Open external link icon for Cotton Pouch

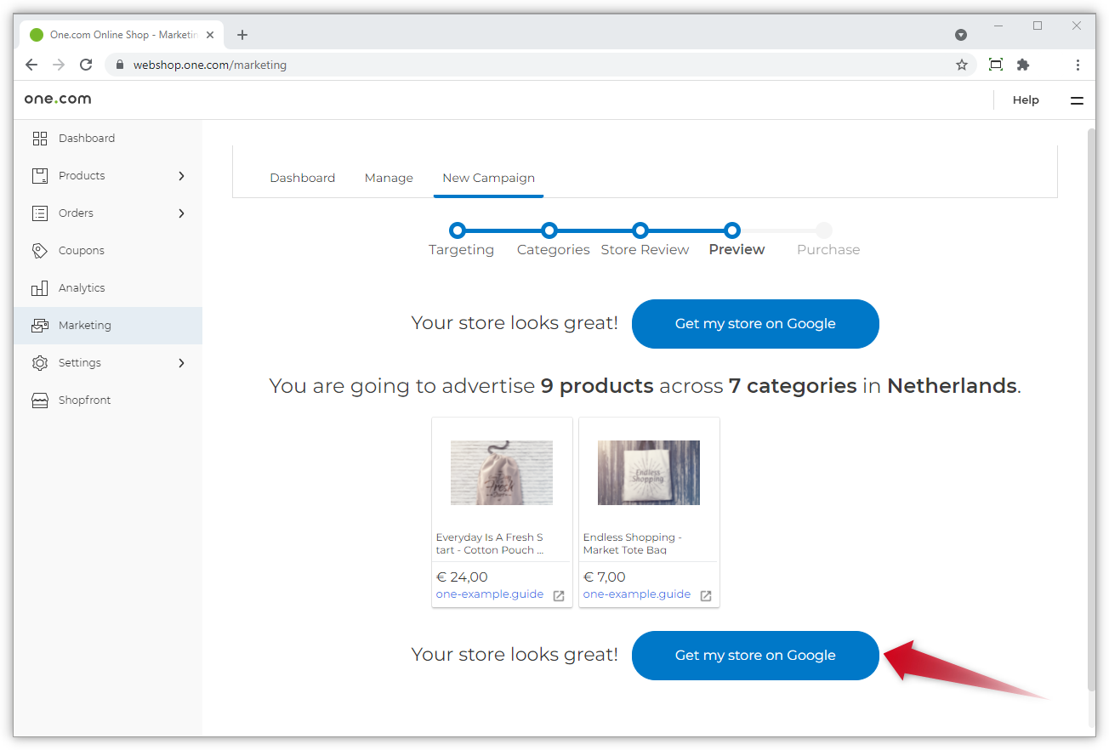click(559, 596)
